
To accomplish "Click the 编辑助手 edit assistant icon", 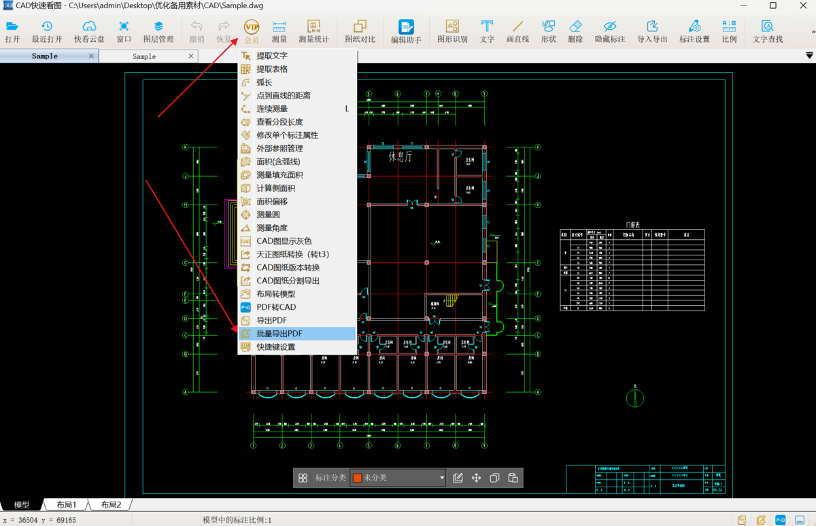I will (406, 31).
